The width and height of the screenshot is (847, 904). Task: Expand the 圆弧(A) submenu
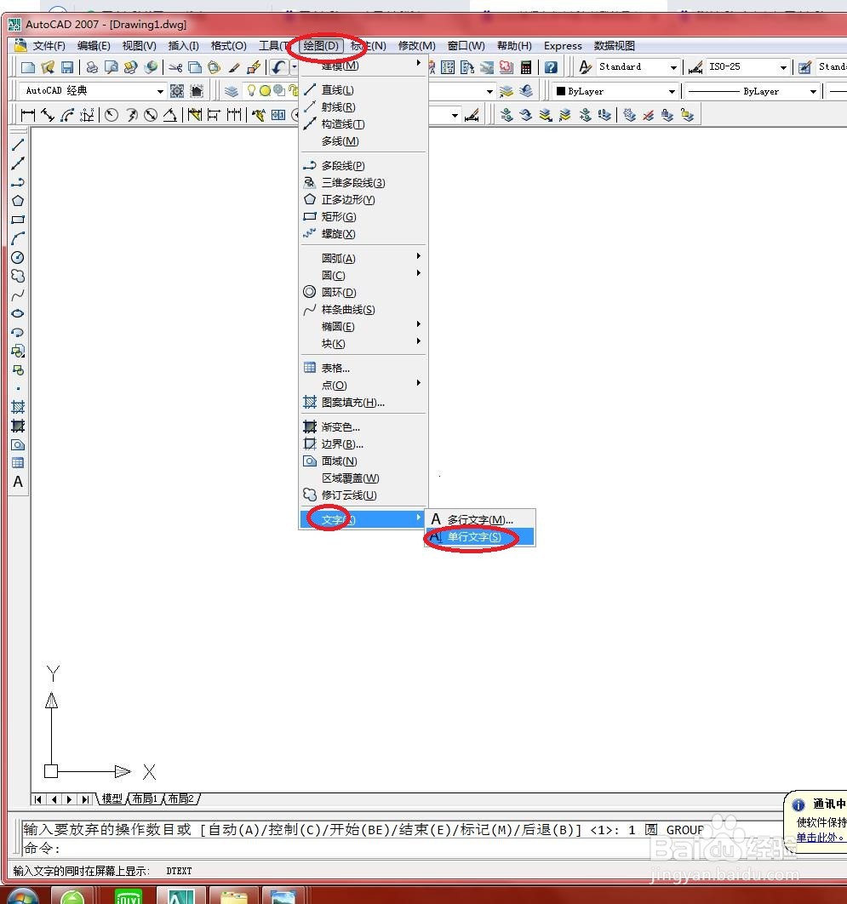point(363,258)
